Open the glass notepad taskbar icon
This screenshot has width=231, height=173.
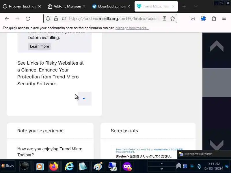pyautogui.click(x=83, y=166)
